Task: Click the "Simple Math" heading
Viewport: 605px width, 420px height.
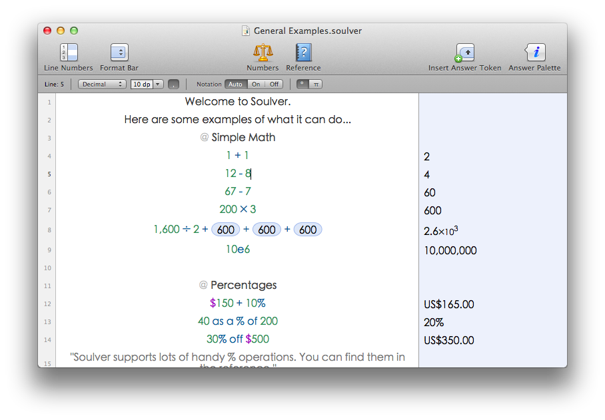Action: point(243,137)
